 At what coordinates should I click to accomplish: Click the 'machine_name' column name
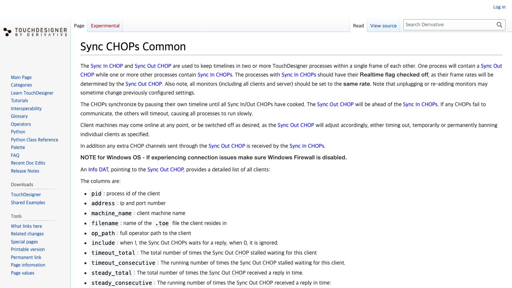coord(112,213)
